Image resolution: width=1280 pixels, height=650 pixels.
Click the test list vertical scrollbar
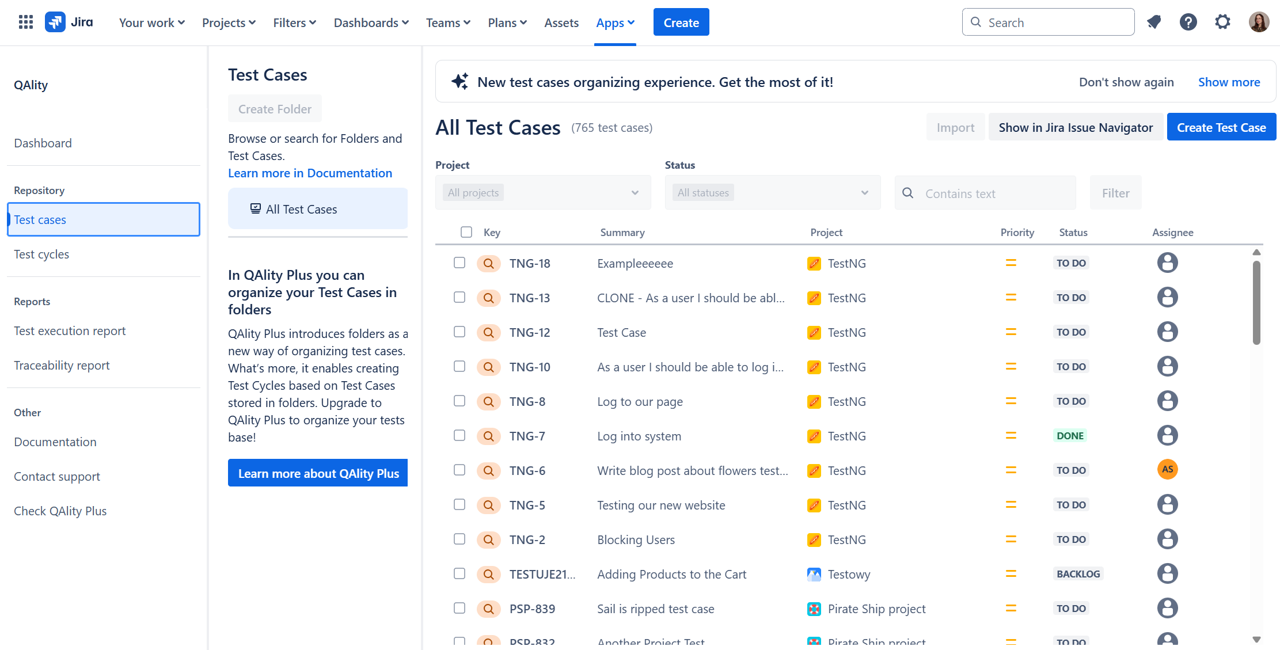click(1256, 303)
